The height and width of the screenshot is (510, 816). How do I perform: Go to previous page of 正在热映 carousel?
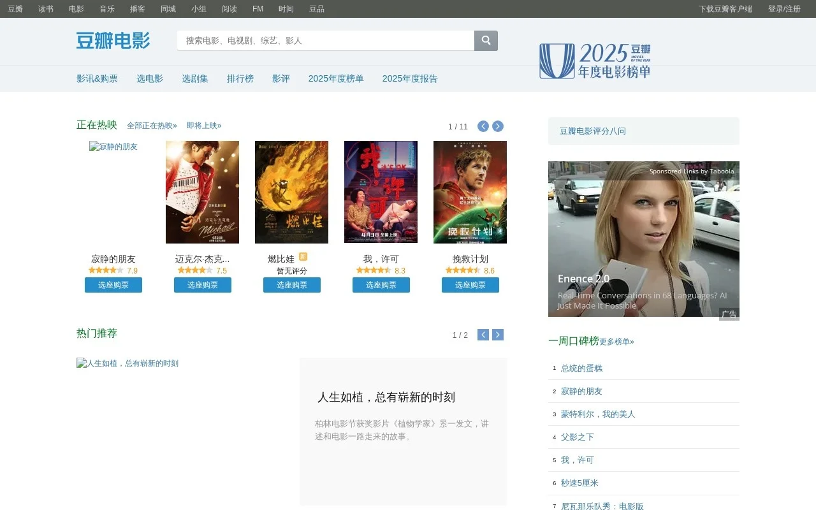[x=483, y=126]
